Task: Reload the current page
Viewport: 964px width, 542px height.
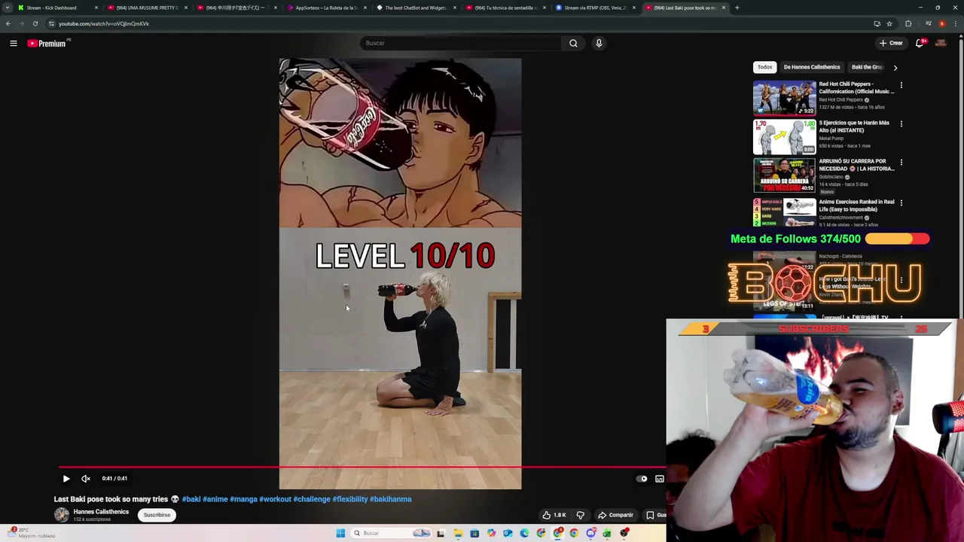Action: [x=35, y=23]
